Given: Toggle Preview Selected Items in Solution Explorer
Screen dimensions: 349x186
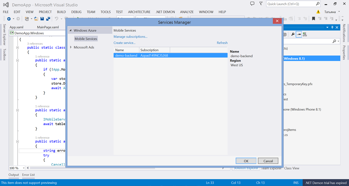Looking at the screenshot, I should (x=299, y=34).
